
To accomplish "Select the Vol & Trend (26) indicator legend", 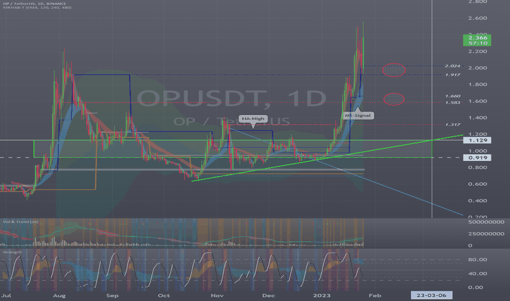I will coord(20,222).
